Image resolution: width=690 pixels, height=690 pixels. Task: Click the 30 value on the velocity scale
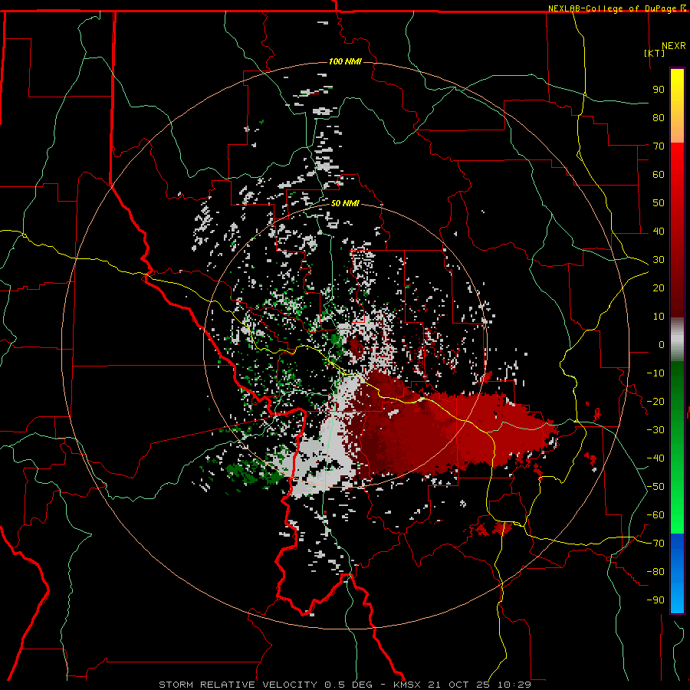659,260
